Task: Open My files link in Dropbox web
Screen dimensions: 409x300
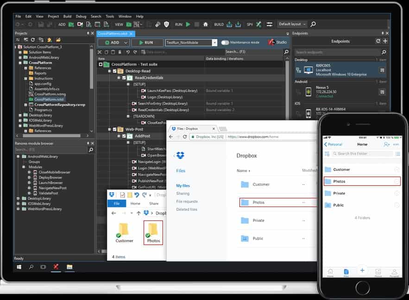Action: click(x=183, y=186)
